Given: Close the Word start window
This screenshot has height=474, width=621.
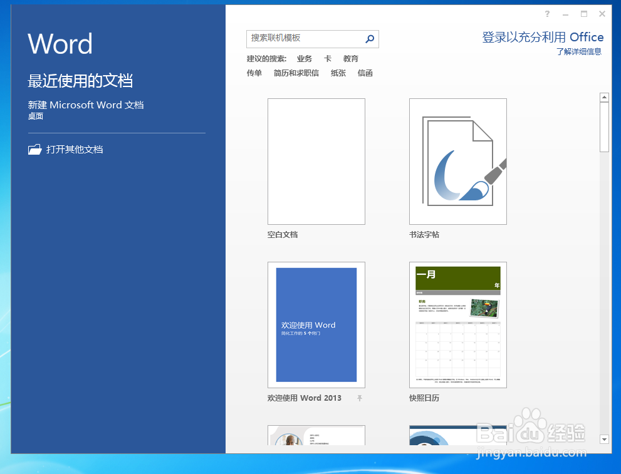Looking at the screenshot, I should (x=602, y=14).
